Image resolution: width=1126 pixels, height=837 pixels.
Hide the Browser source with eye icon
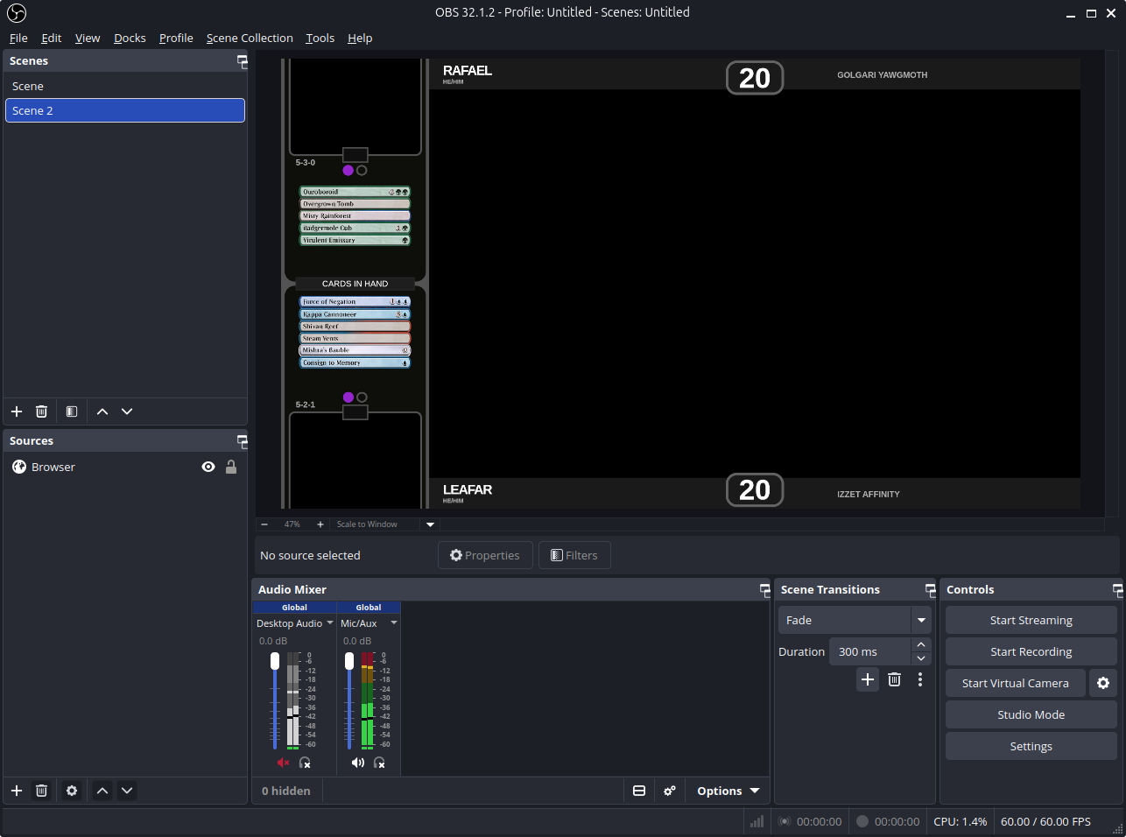click(208, 467)
